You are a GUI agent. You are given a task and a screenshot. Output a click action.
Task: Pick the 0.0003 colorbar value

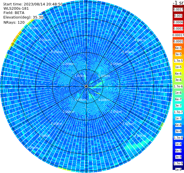[x=178, y=29]
